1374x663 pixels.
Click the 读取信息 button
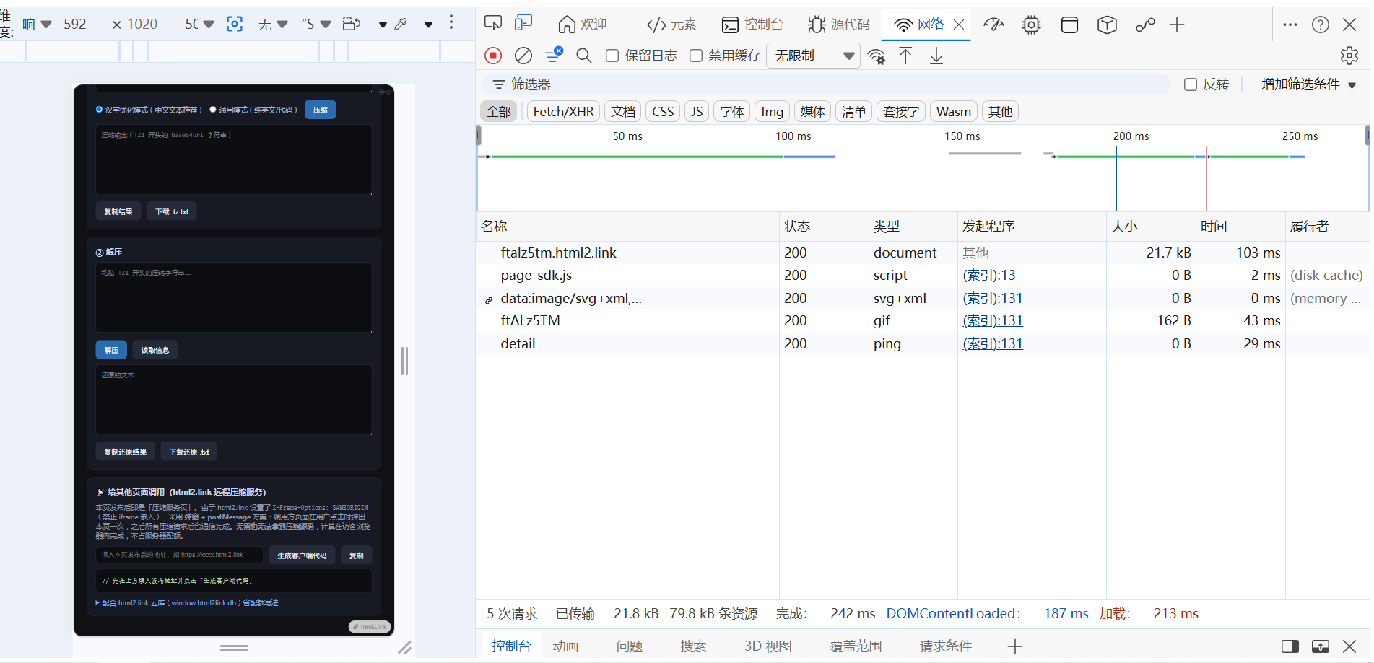click(x=155, y=350)
